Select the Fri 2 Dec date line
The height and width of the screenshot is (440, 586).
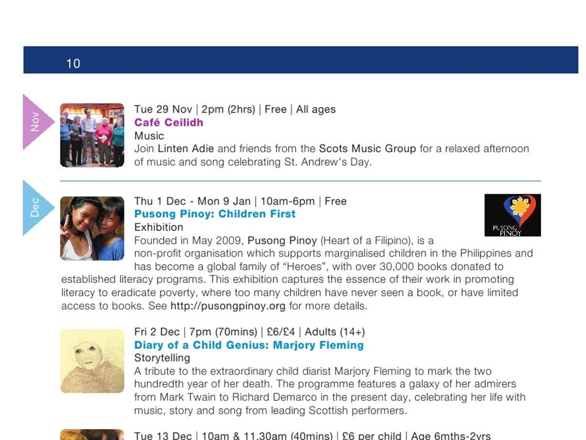[x=250, y=332]
